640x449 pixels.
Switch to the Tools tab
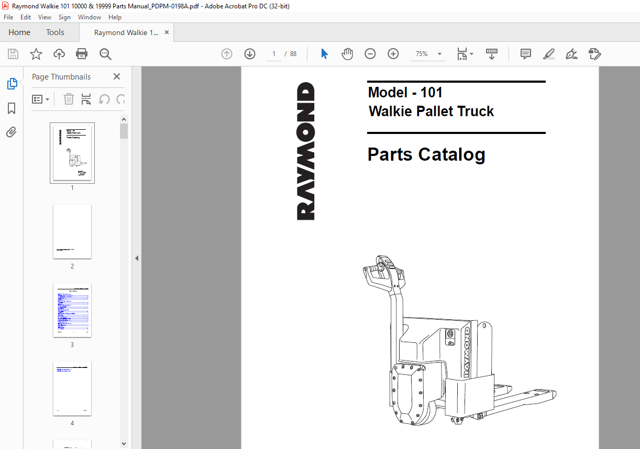(55, 32)
